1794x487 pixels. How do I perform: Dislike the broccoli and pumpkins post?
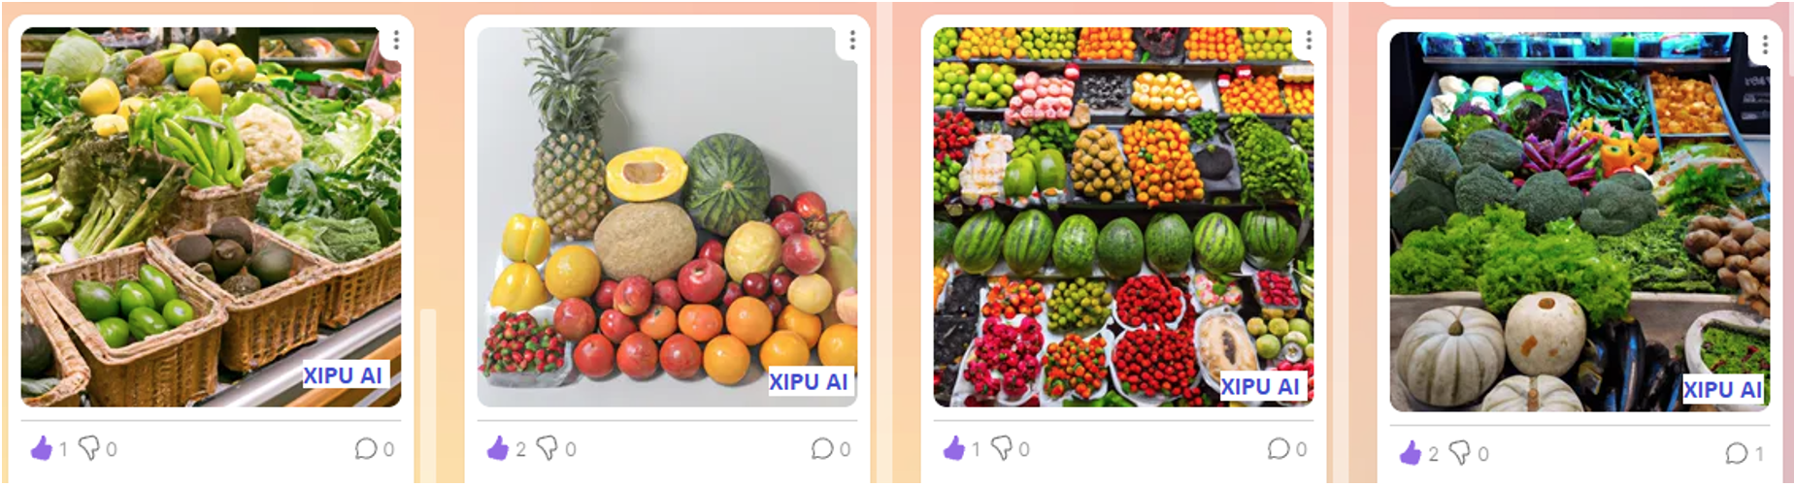pos(1460,453)
